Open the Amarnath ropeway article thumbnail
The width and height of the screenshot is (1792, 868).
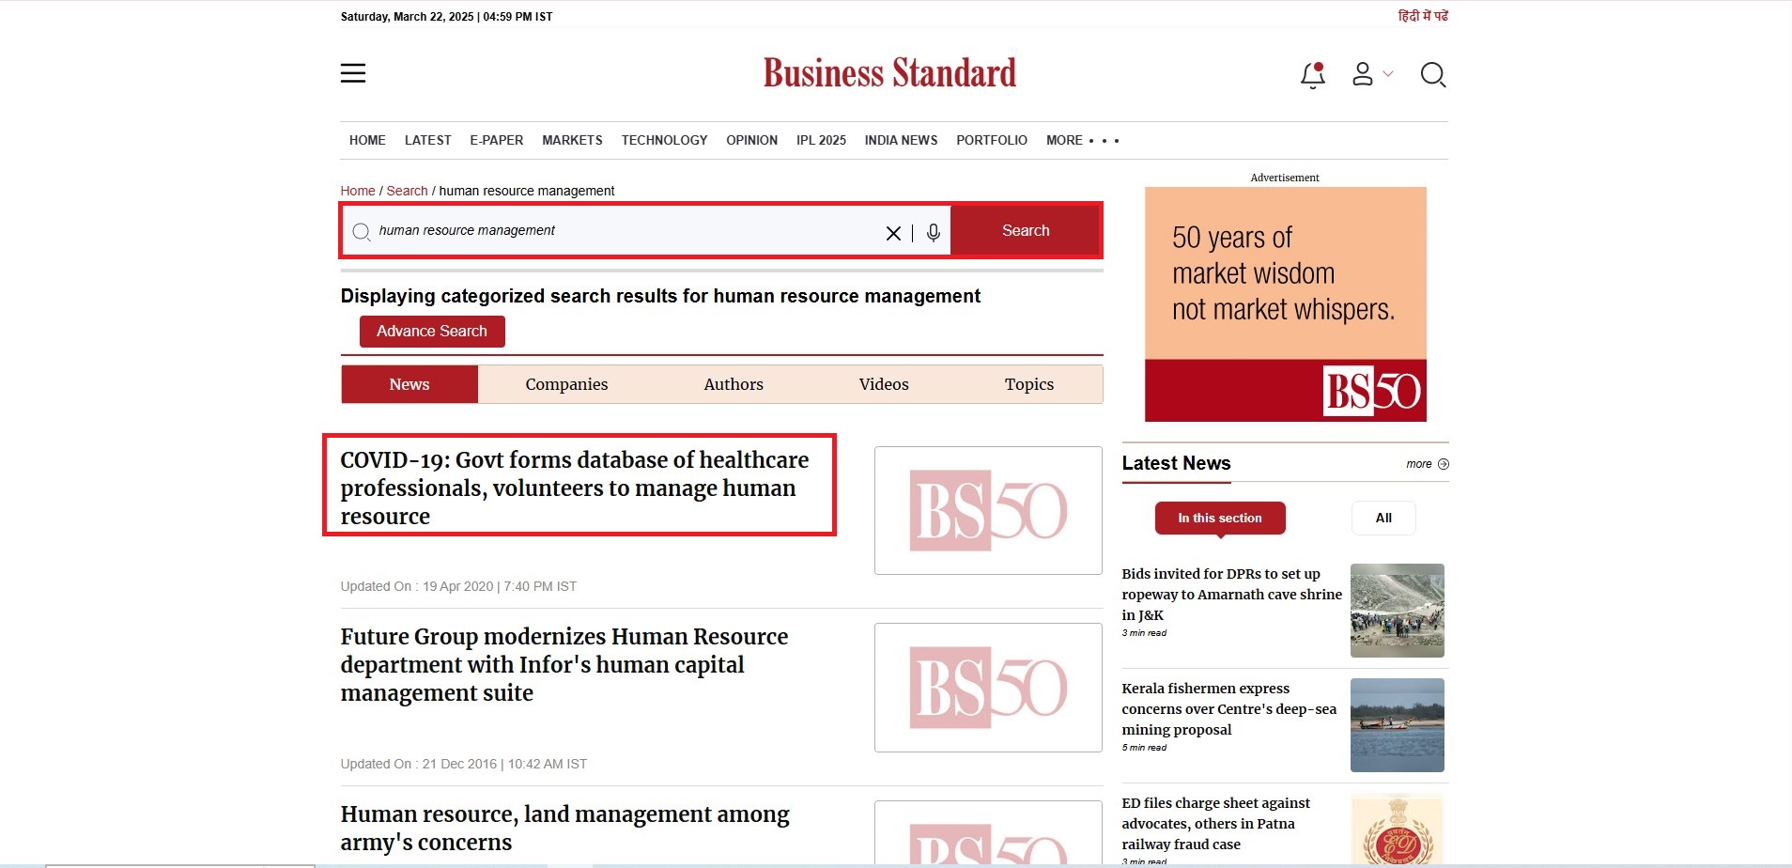pos(1397,611)
